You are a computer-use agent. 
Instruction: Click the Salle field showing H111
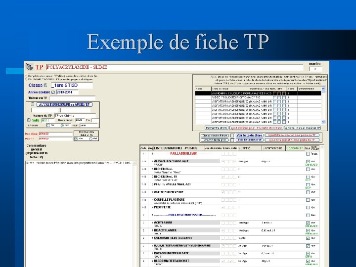[48, 120]
